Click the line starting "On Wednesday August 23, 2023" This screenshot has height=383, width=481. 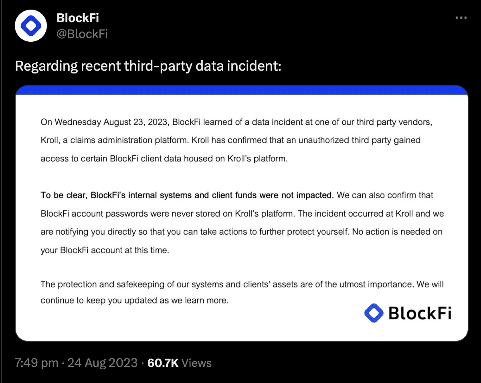236,122
